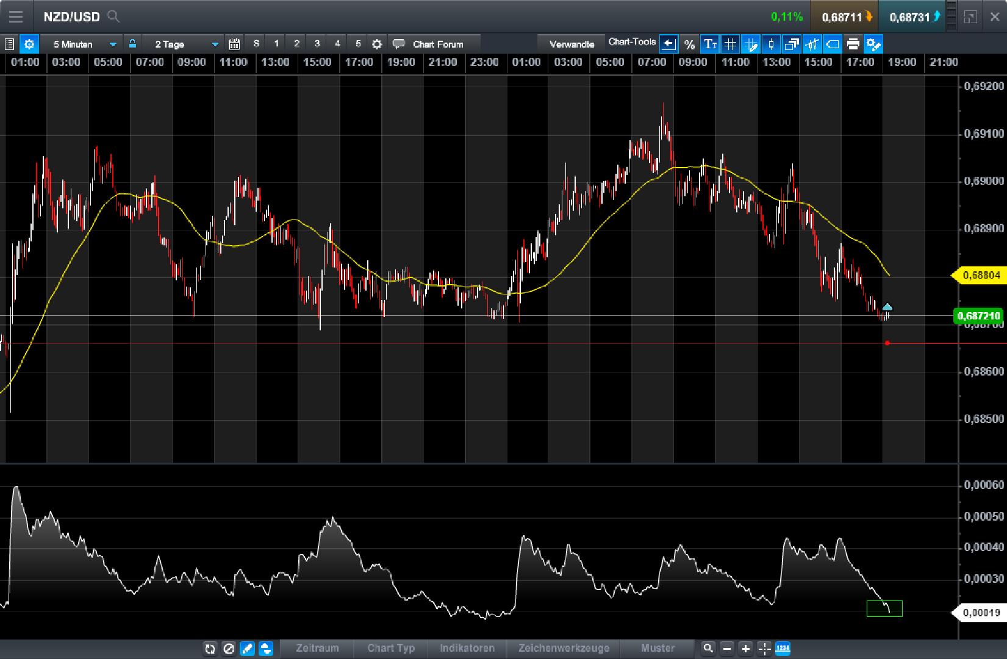Open the candlestick chart type icon

(x=771, y=43)
